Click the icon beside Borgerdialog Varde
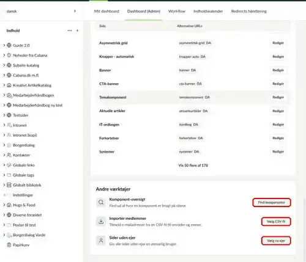Image resolution: width=306 pixels, height=262 pixels. pos(9,235)
